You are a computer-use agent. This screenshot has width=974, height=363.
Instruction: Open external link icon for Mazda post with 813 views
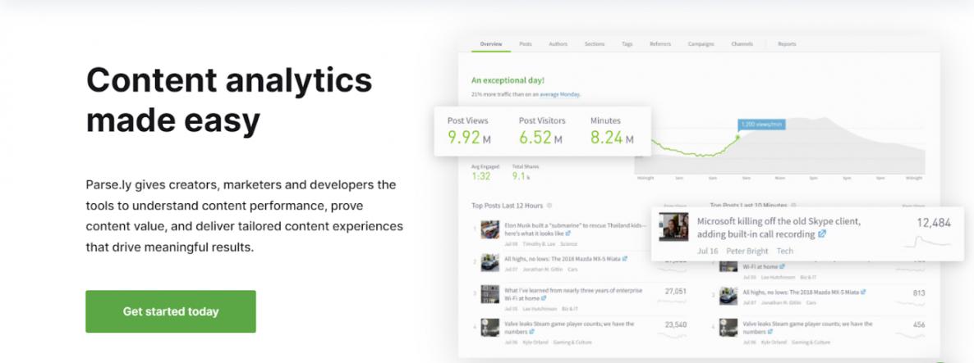[x=863, y=291]
